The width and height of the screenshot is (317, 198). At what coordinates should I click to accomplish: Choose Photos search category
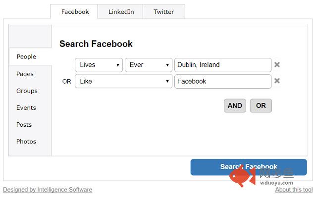(x=26, y=141)
